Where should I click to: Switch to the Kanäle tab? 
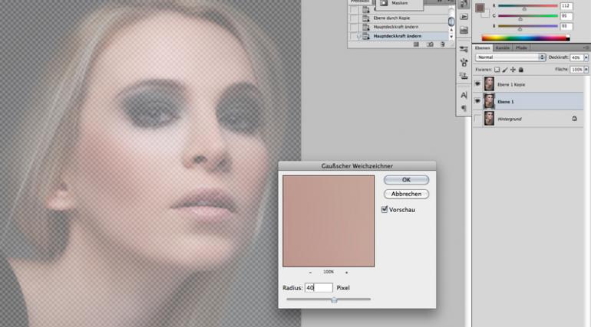[503, 47]
